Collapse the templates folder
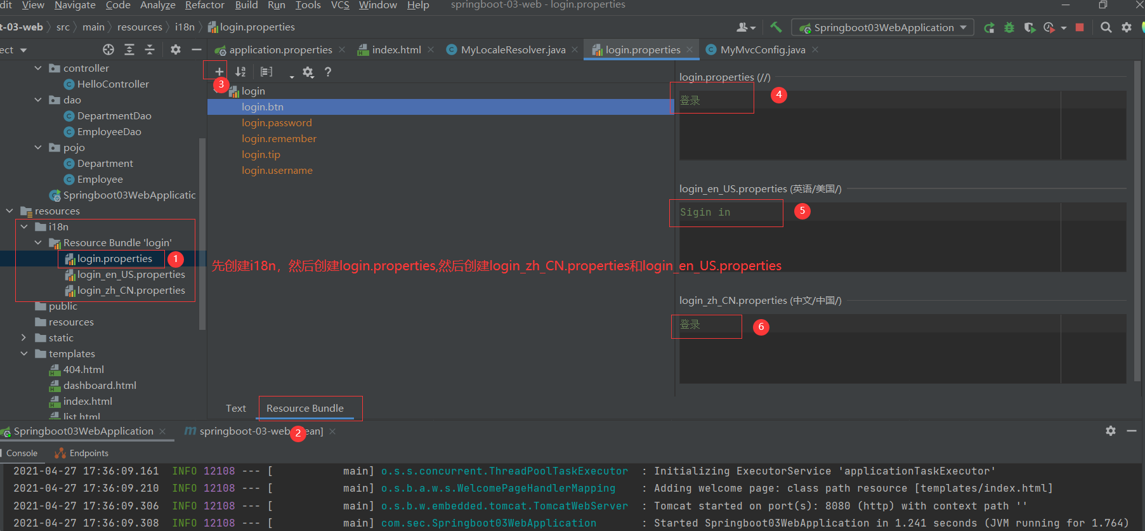The width and height of the screenshot is (1145, 531). 23,353
